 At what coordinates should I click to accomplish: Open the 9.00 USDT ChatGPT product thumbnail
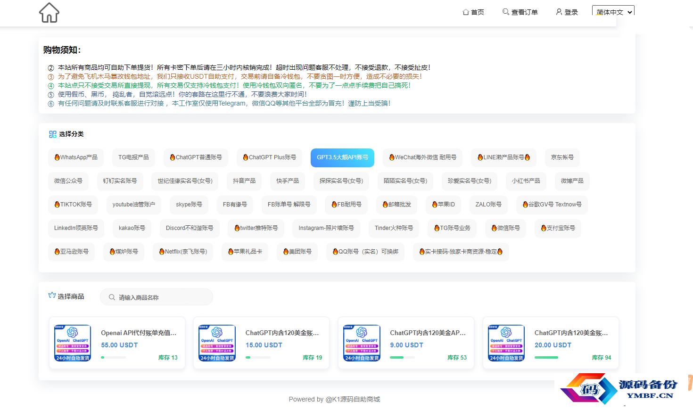(x=362, y=343)
